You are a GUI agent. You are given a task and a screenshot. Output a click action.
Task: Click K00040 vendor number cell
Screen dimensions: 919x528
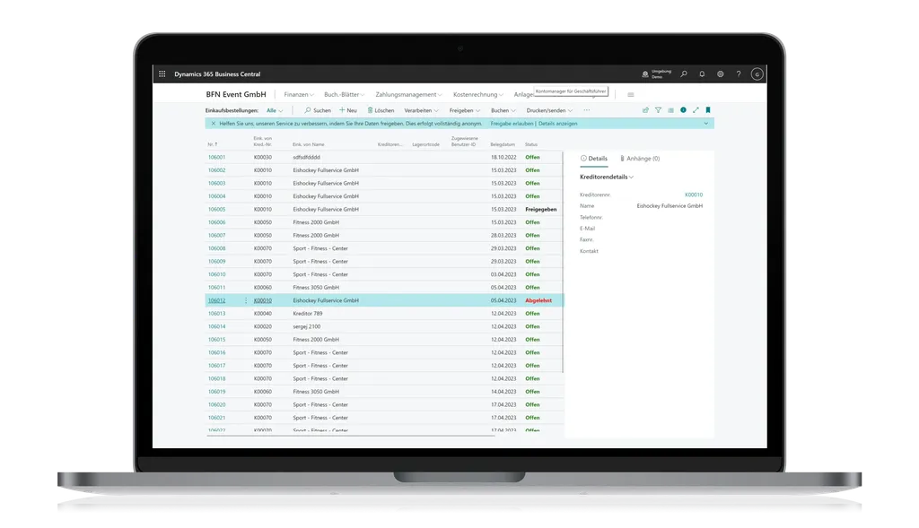point(263,314)
